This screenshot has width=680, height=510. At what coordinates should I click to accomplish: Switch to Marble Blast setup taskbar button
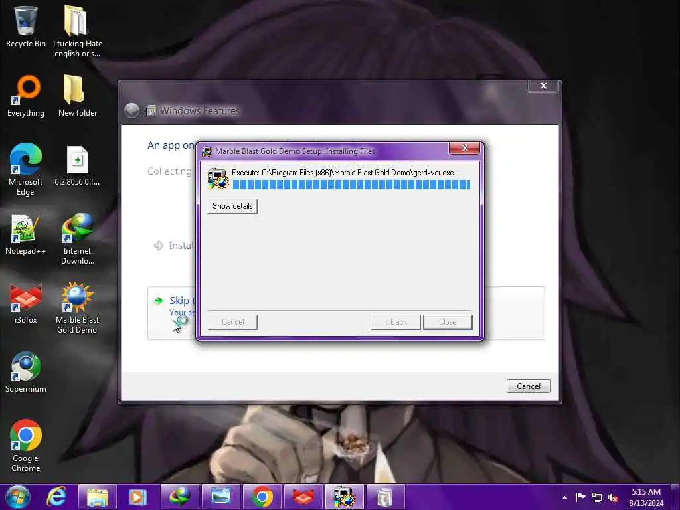(x=345, y=497)
